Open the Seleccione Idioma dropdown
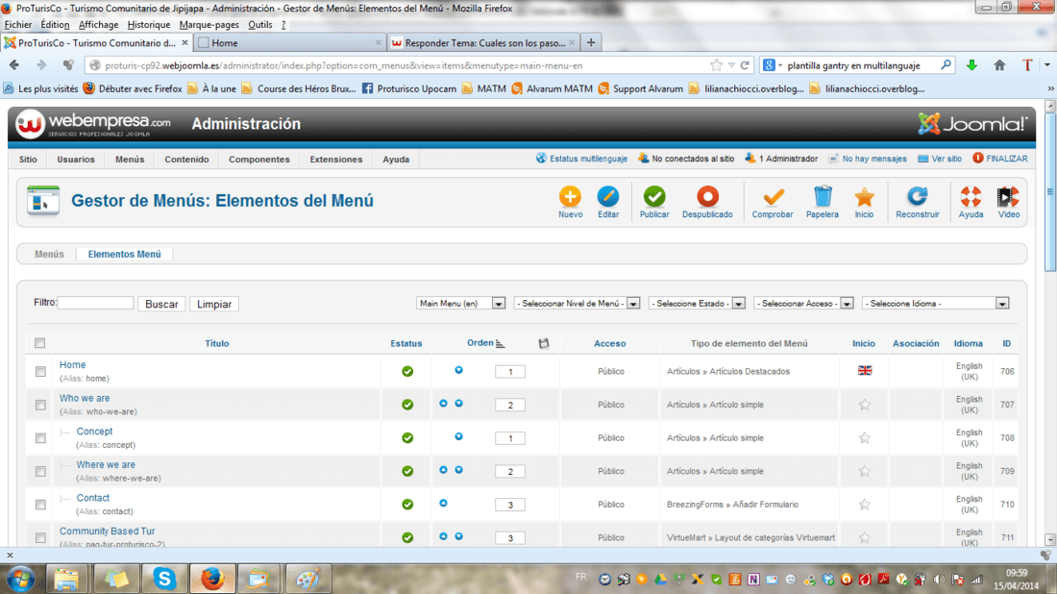The height and width of the screenshot is (594, 1057). pyautogui.click(x=936, y=304)
